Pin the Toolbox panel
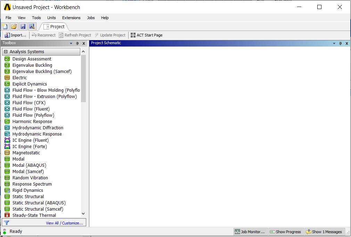Image resolution: width=351 pixels, height=237 pixels. pyautogui.click(x=77, y=43)
